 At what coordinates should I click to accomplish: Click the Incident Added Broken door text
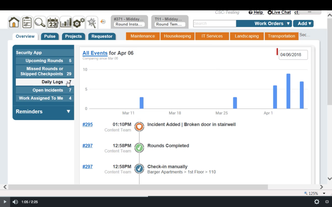[x=191, y=125]
